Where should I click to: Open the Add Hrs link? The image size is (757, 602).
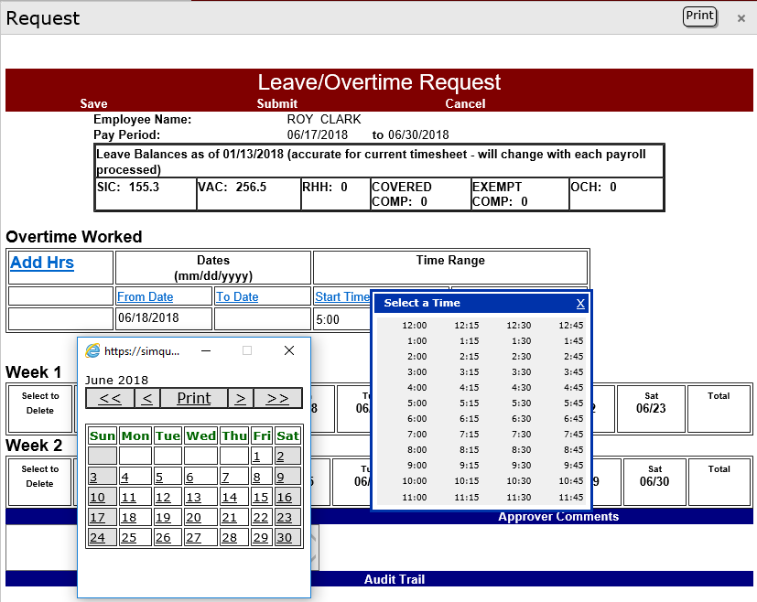coord(42,263)
